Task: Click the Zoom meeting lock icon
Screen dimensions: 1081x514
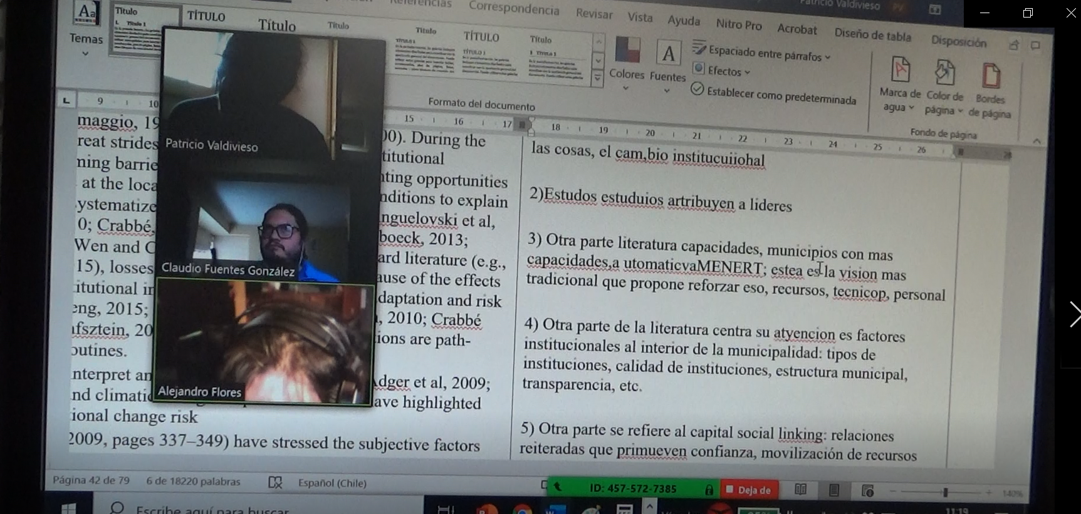Action: tap(709, 490)
